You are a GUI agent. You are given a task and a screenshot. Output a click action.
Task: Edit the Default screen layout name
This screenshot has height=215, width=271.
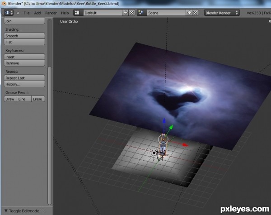103,13
